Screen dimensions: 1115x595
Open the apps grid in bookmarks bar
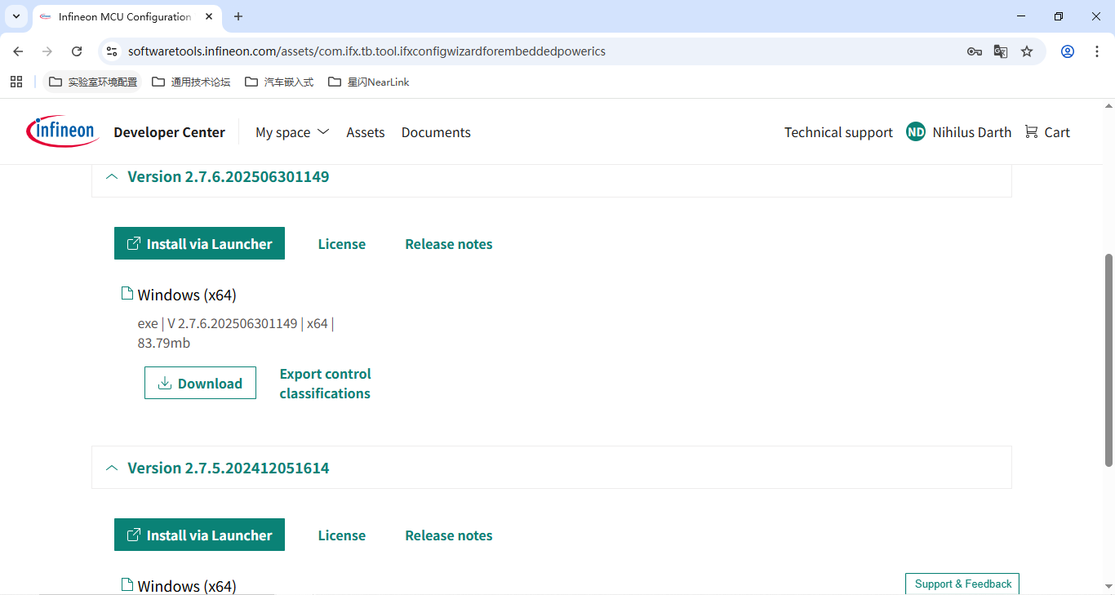tap(16, 82)
